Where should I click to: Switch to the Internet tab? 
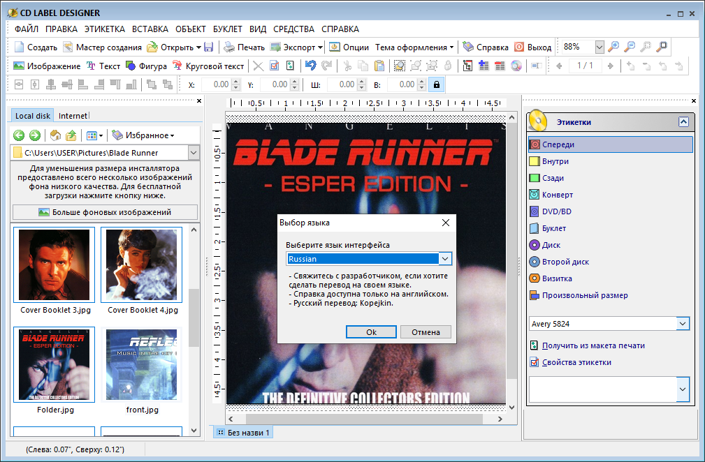point(73,116)
